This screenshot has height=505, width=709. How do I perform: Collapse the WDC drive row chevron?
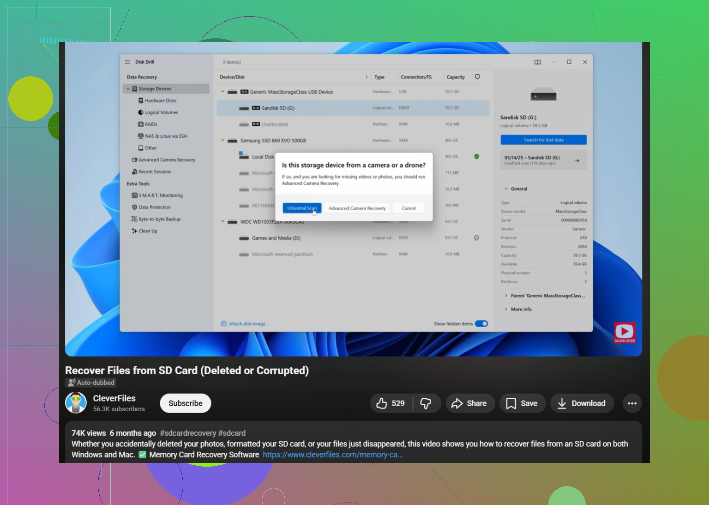click(x=222, y=222)
